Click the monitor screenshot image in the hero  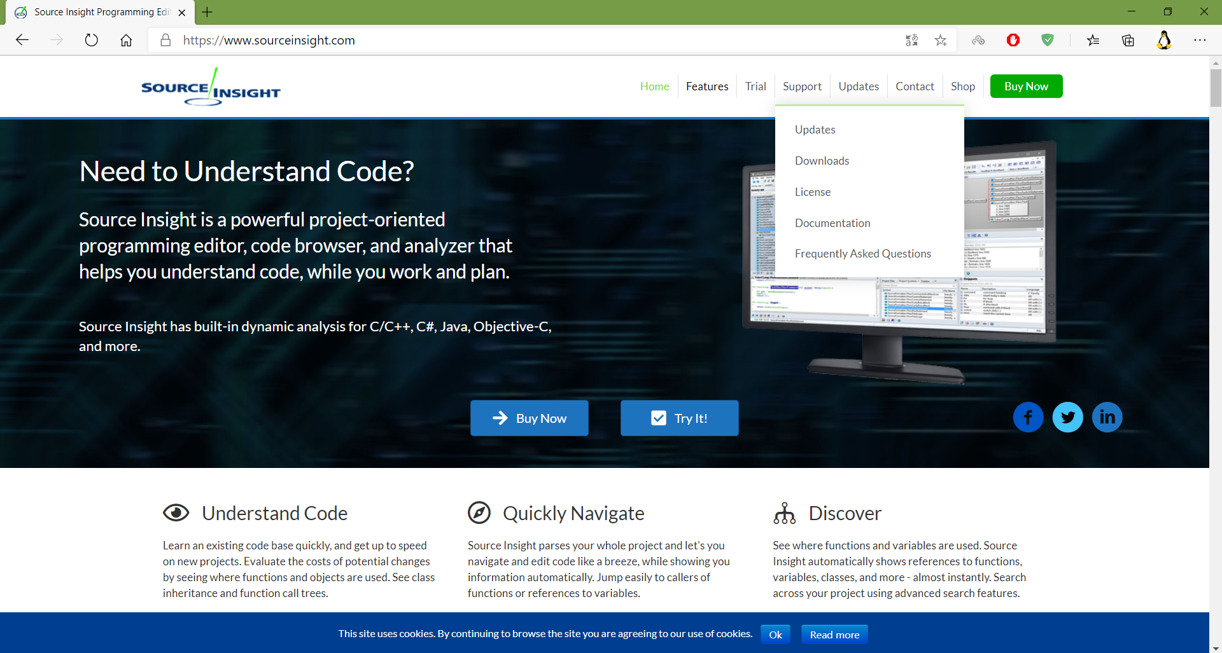tap(899, 263)
